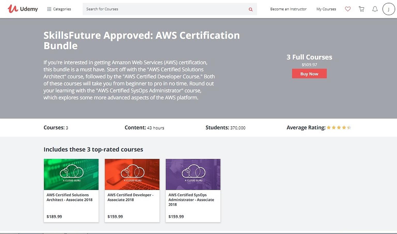Go to My Courses
Screen dimensions: 397x234
(326, 9)
